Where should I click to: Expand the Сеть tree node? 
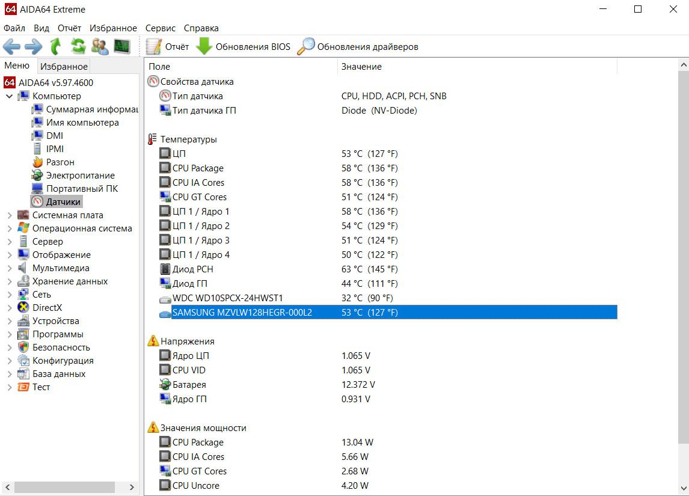(x=9, y=295)
